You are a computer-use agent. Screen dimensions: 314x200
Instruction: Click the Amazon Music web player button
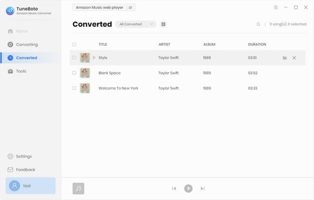click(x=99, y=7)
